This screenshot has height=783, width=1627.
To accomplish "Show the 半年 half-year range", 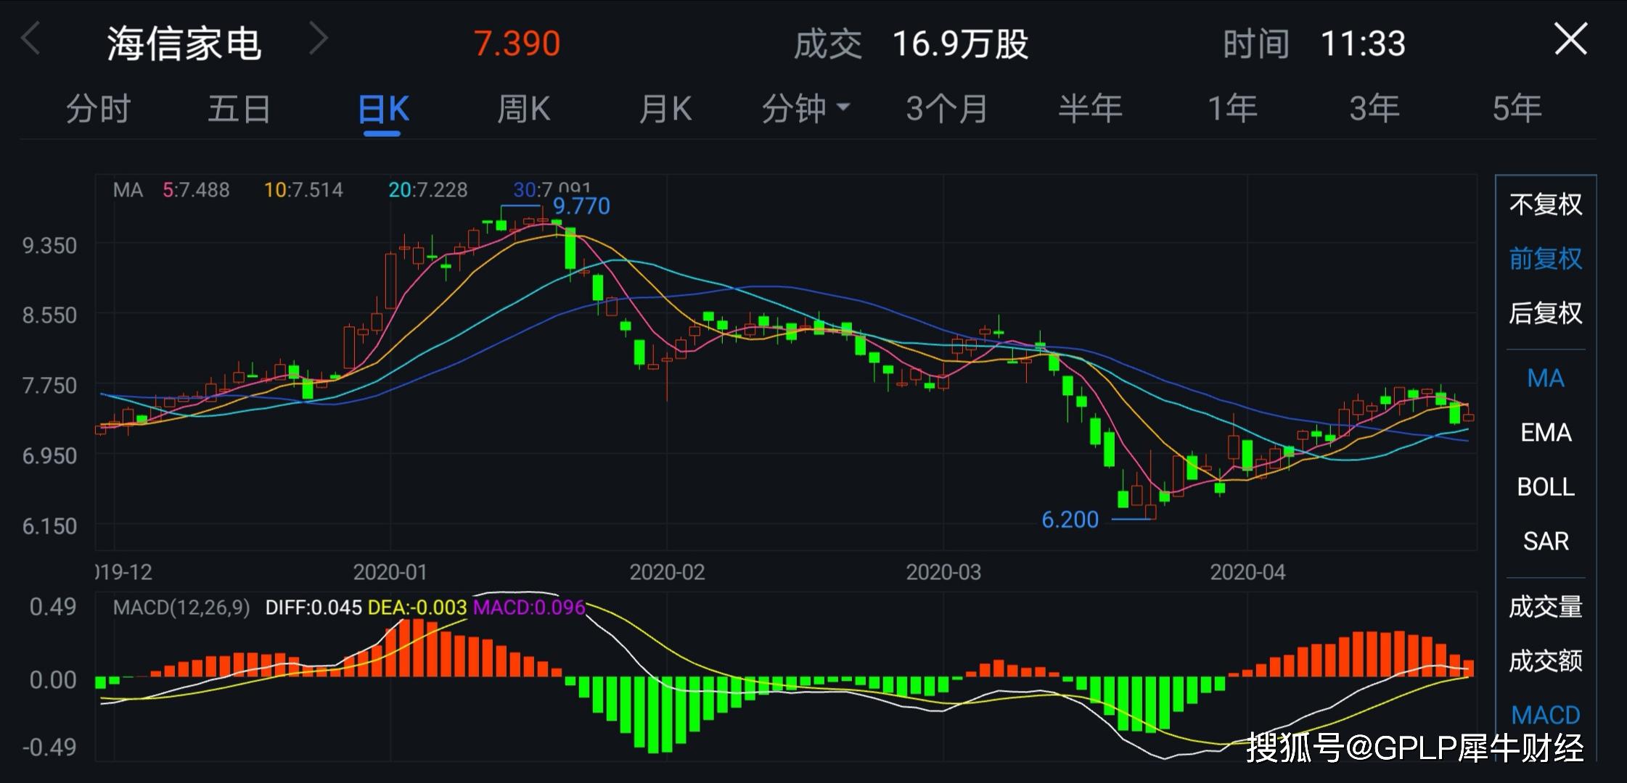I will coord(1089,109).
